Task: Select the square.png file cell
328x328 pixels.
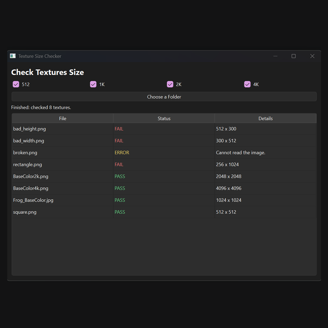Action: [x=63, y=212]
